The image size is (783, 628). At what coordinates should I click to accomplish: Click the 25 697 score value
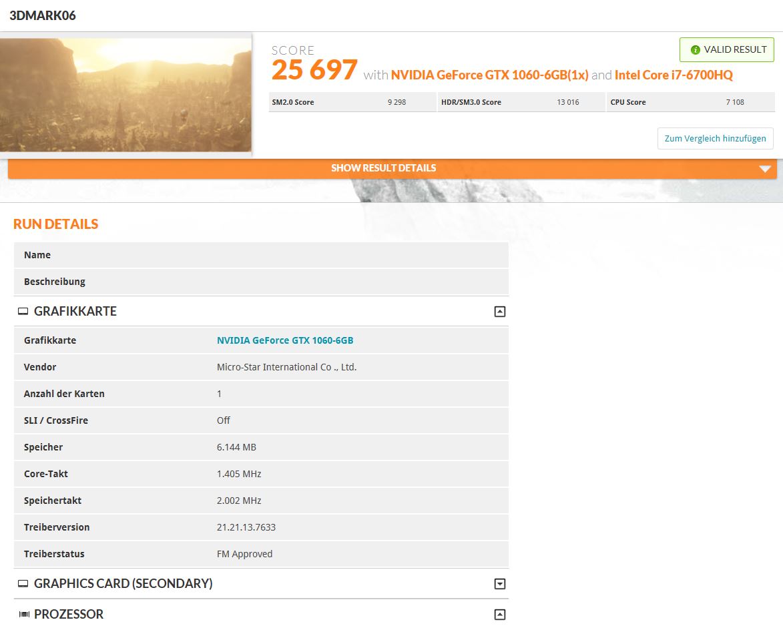314,70
